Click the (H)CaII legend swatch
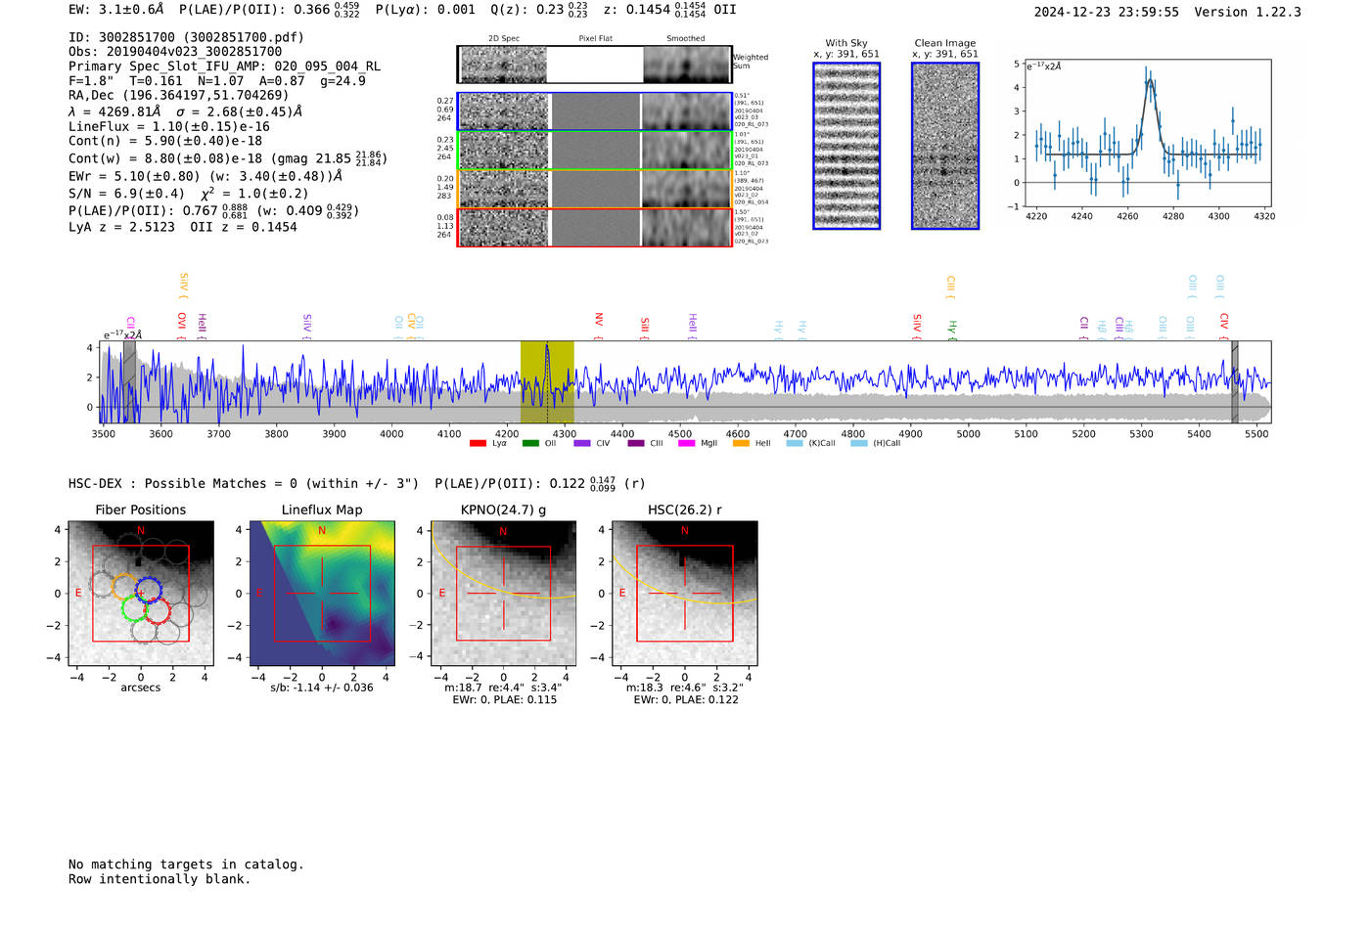Viewport: 1370px width, 932px height. [859, 444]
